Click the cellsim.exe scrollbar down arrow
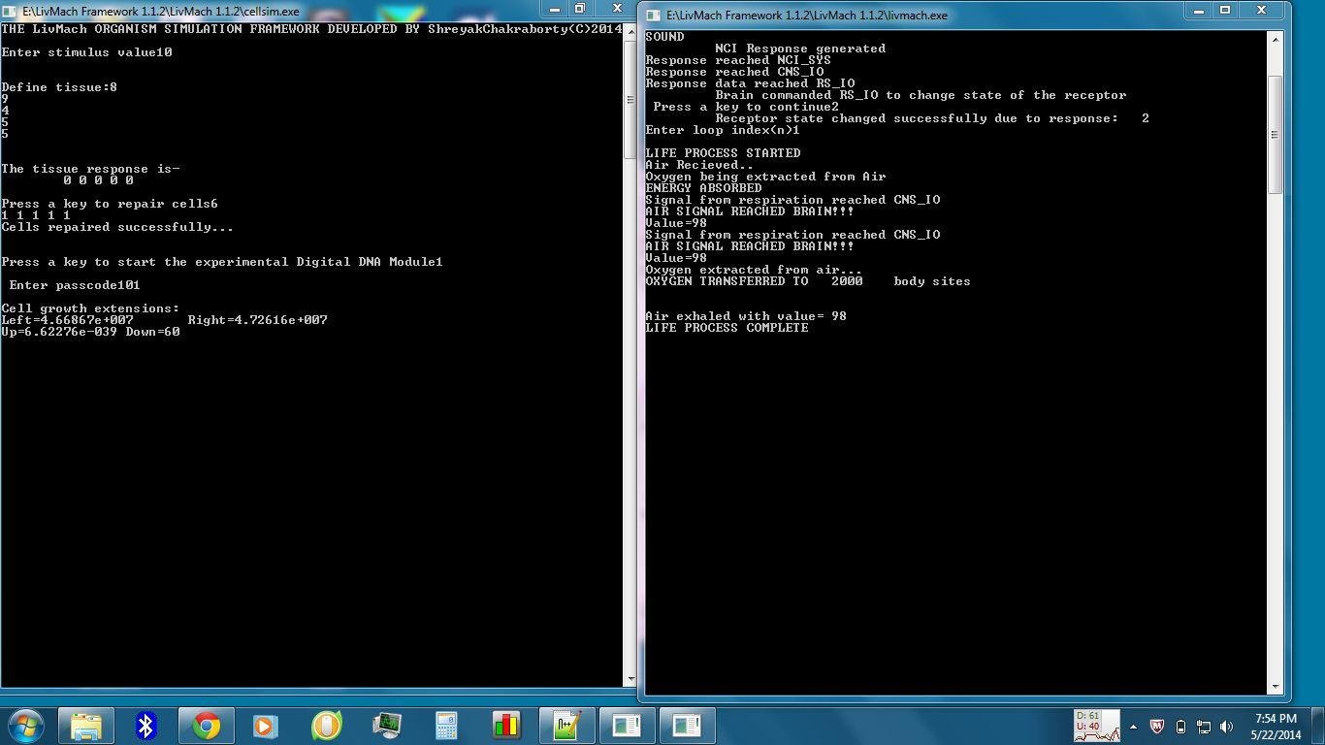The height and width of the screenshot is (745, 1325). 630,679
